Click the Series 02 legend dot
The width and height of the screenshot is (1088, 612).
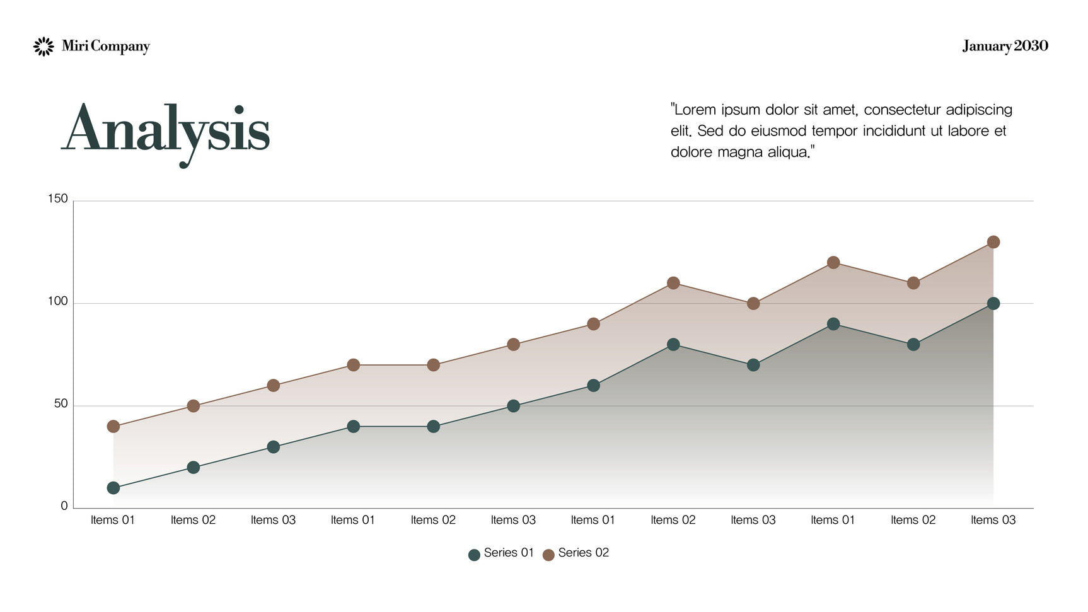coord(548,555)
